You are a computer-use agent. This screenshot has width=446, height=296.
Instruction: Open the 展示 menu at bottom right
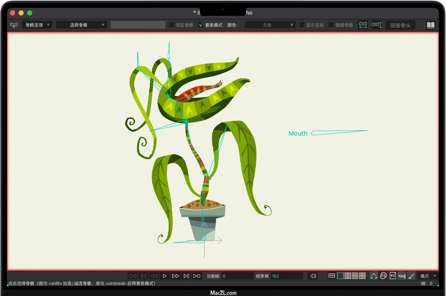pos(428,276)
